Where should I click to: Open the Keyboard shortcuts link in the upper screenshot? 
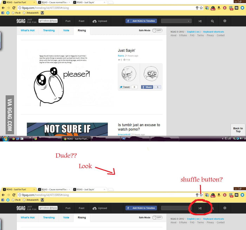214,32
